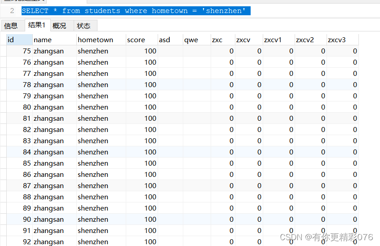Click shenzhen hometown in row 81
This screenshot has width=380, height=246.
point(102,119)
